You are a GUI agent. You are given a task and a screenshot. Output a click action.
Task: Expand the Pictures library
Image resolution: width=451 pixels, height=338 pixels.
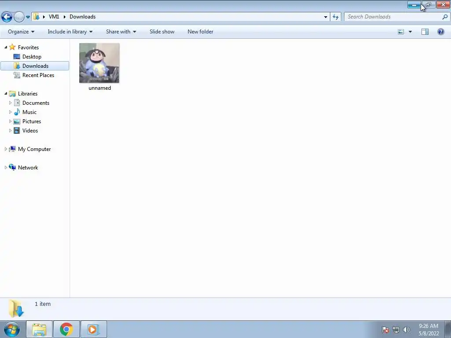coord(11,121)
